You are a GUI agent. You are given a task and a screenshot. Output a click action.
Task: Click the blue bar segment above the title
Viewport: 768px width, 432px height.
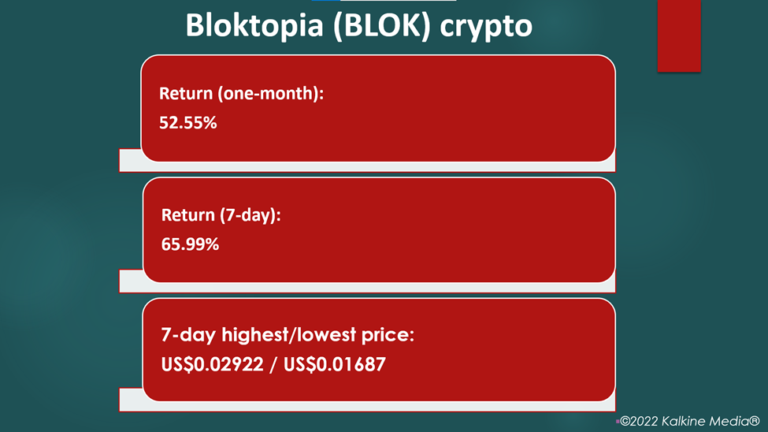point(326,1)
